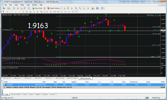Screen dimensions: 167x100
Task: Expand the Indicators dropdown arrow
Action: [94, 8]
